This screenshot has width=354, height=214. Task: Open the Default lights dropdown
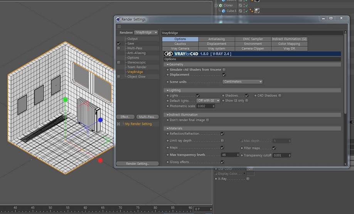[x=208, y=101]
